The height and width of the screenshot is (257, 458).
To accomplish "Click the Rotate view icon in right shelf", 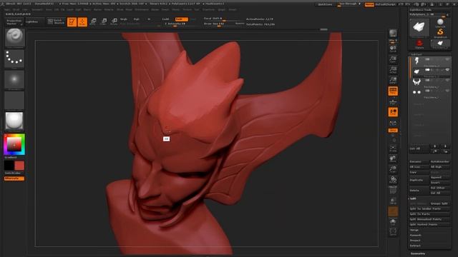I will point(393,180).
